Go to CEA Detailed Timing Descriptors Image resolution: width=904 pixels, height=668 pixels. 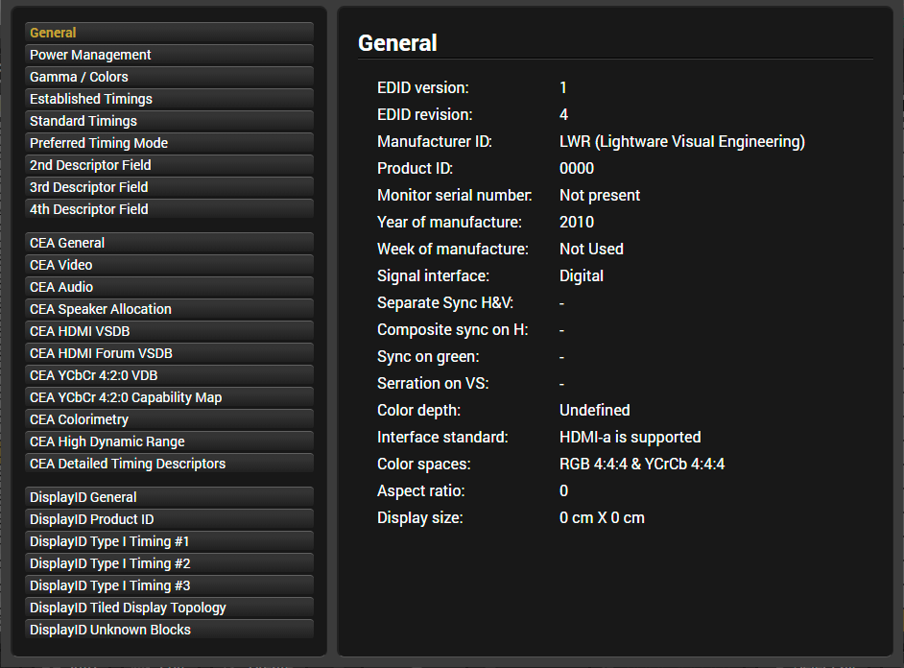tap(169, 464)
